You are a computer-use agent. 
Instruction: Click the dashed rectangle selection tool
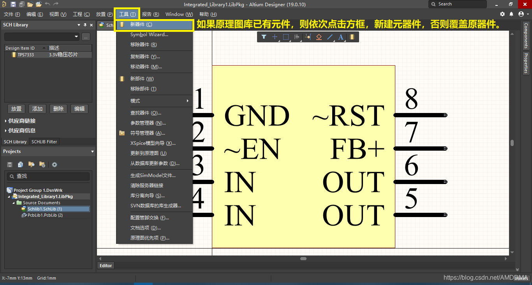[x=286, y=37]
